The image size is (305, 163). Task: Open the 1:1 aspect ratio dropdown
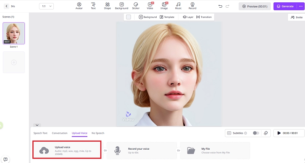pos(47,6)
